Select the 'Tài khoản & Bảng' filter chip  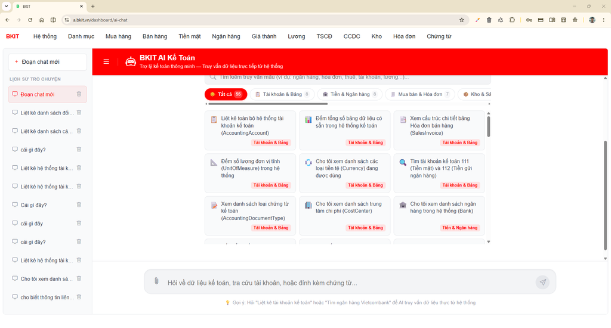[x=282, y=94]
